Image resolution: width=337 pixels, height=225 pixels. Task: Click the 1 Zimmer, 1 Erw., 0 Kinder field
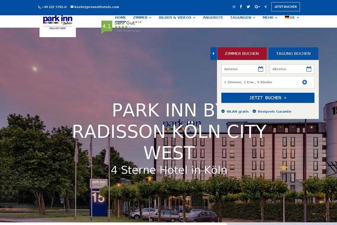pos(268,82)
